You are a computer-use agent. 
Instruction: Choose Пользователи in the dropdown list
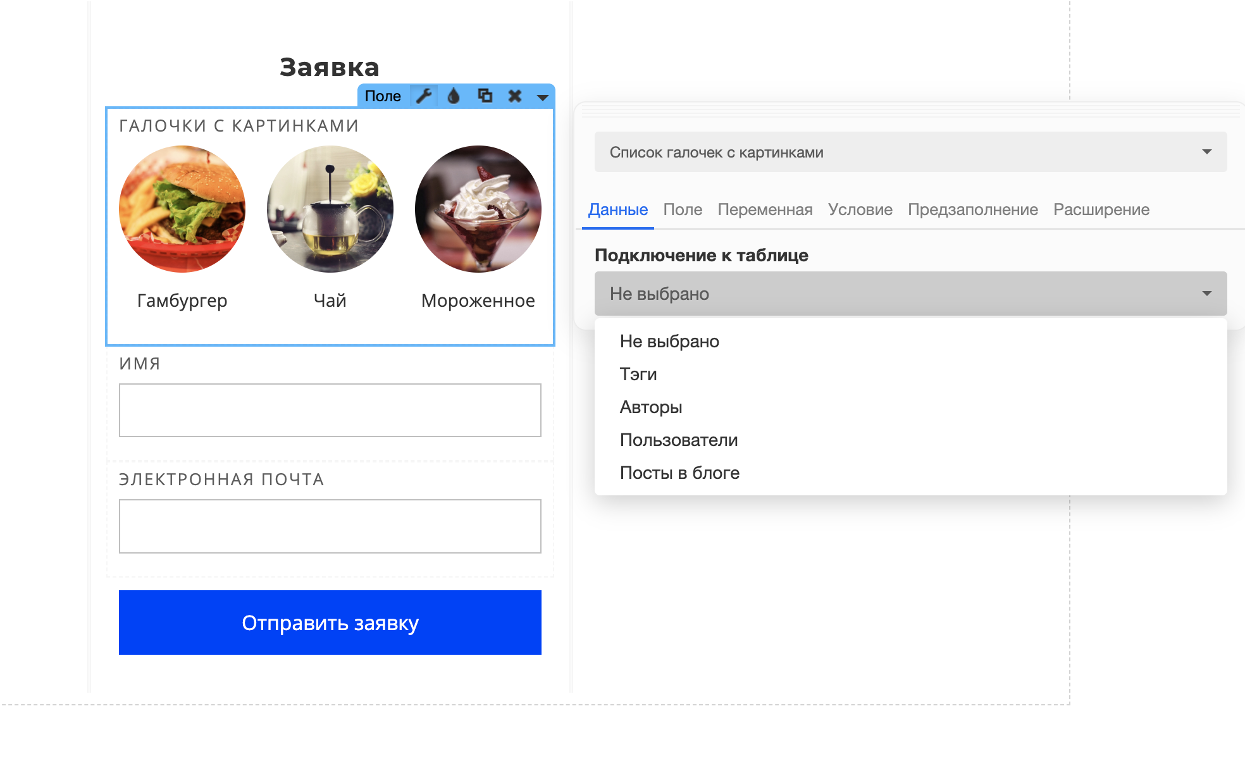click(911, 440)
